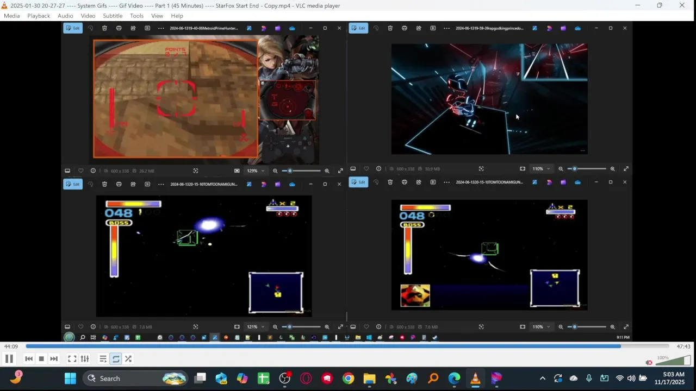
Task: Show hidden system tray icons
Action: pyautogui.click(x=542, y=379)
